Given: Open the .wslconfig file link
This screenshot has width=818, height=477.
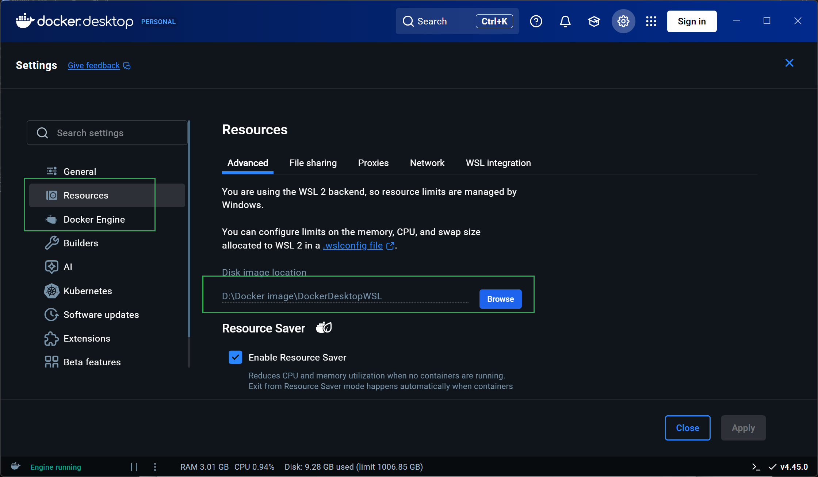Looking at the screenshot, I should [353, 246].
